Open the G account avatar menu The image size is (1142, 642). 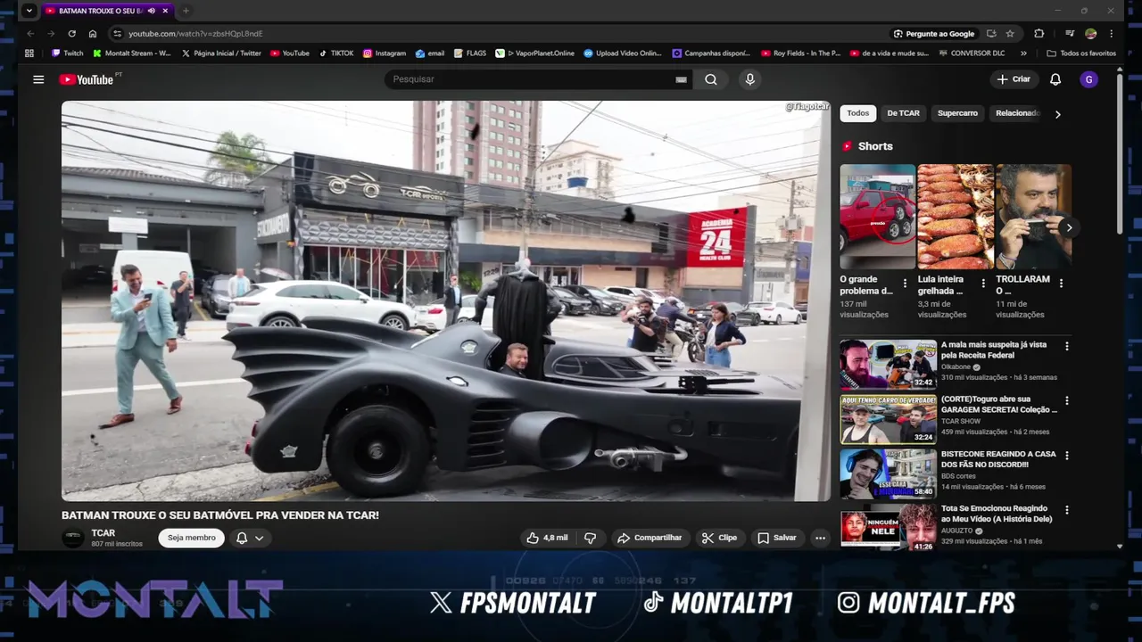[x=1088, y=79]
